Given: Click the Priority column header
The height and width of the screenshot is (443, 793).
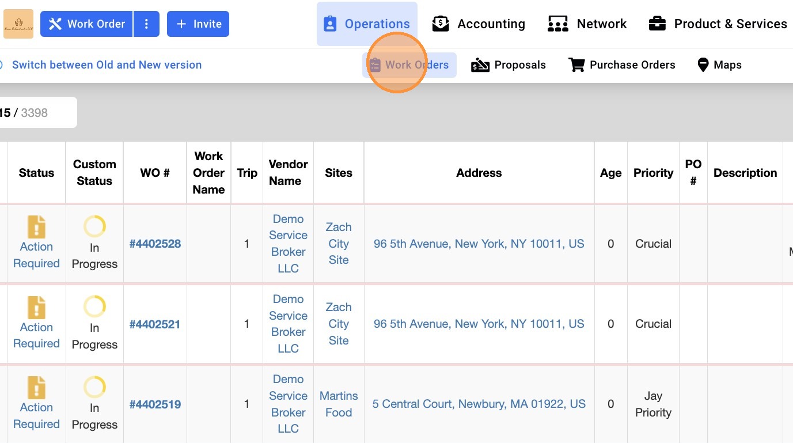Looking at the screenshot, I should pos(653,173).
